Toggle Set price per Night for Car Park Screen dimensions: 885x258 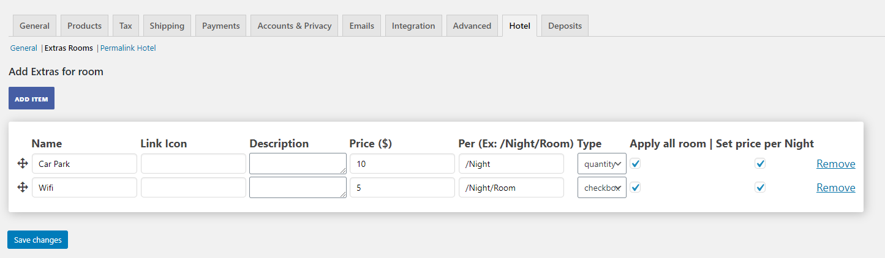[x=760, y=163]
